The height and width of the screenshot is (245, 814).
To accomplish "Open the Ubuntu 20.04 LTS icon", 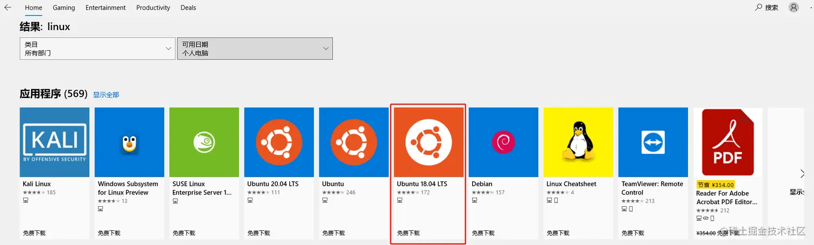I will [x=279, y=142].
